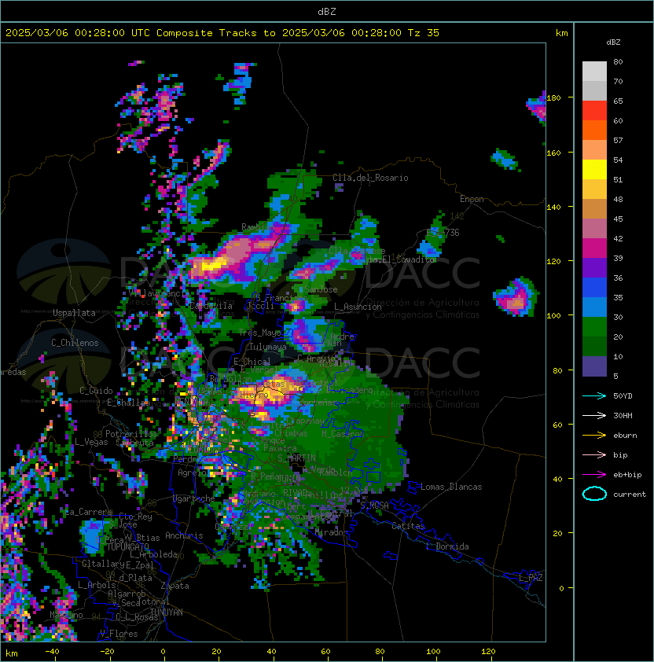
Task: Click the 'TUNUYAN' map label
Action: pyautogui.click(x=167, y=612)
